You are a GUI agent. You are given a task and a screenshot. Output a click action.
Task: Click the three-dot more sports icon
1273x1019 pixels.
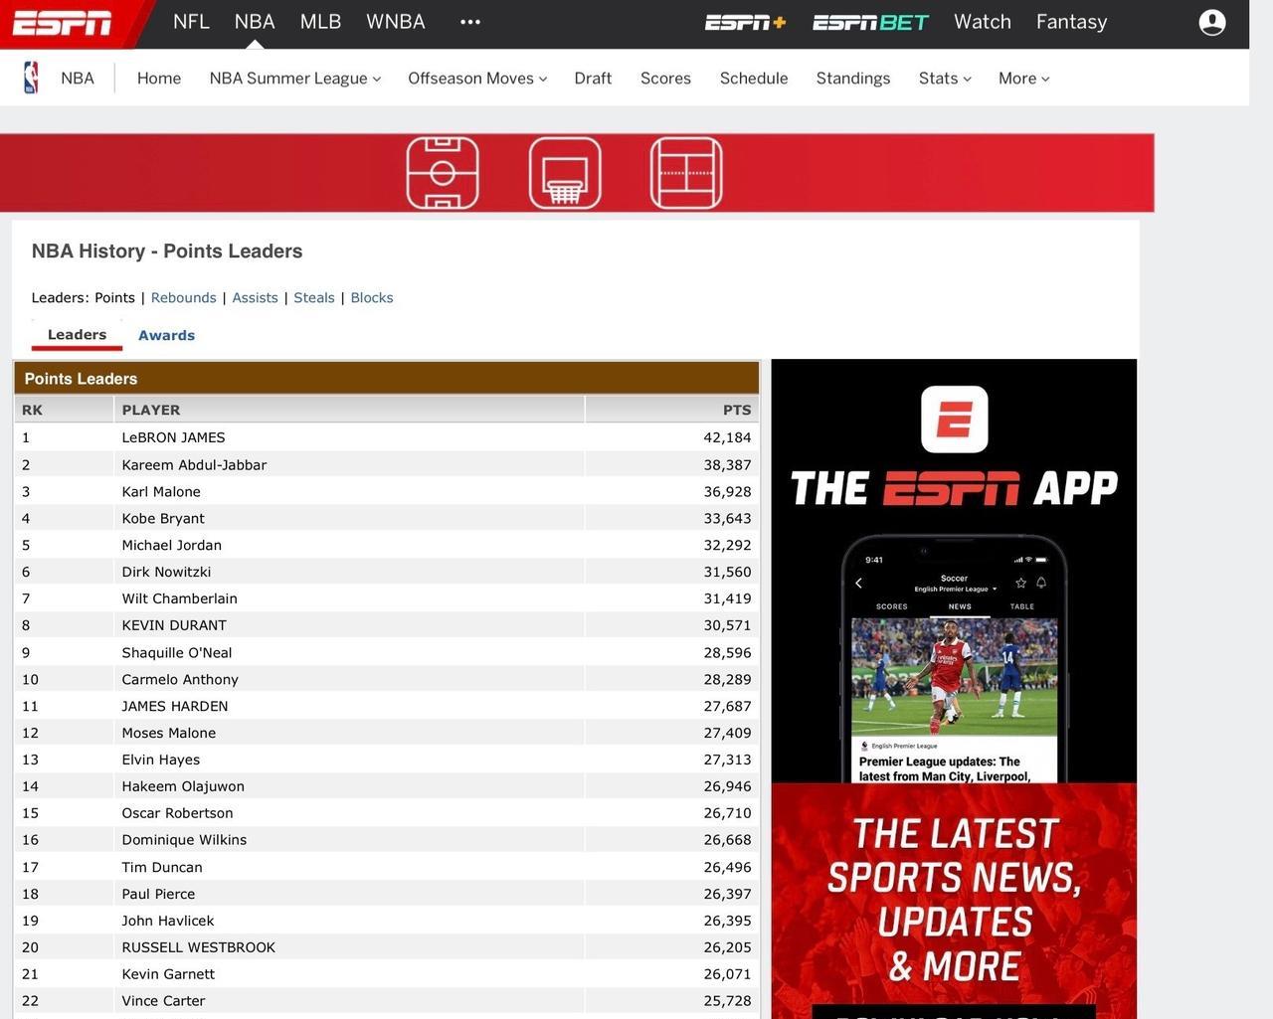470,22
